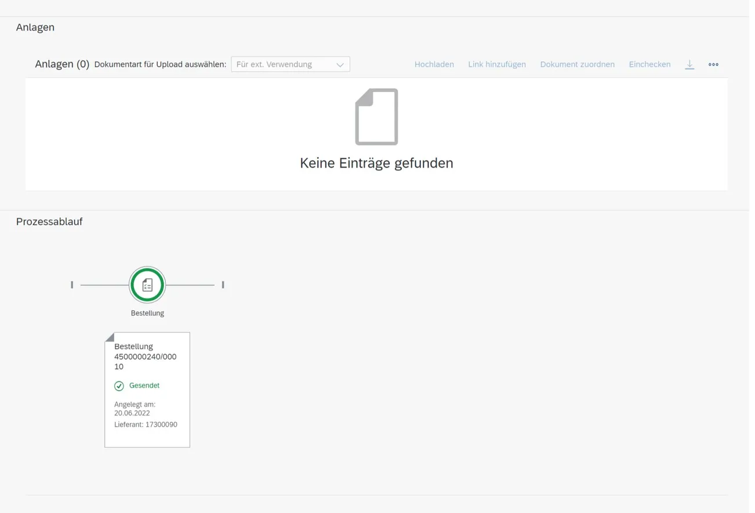Click the Keine Einträge gefunden message
755x513 pixels.
click(376, 163)
